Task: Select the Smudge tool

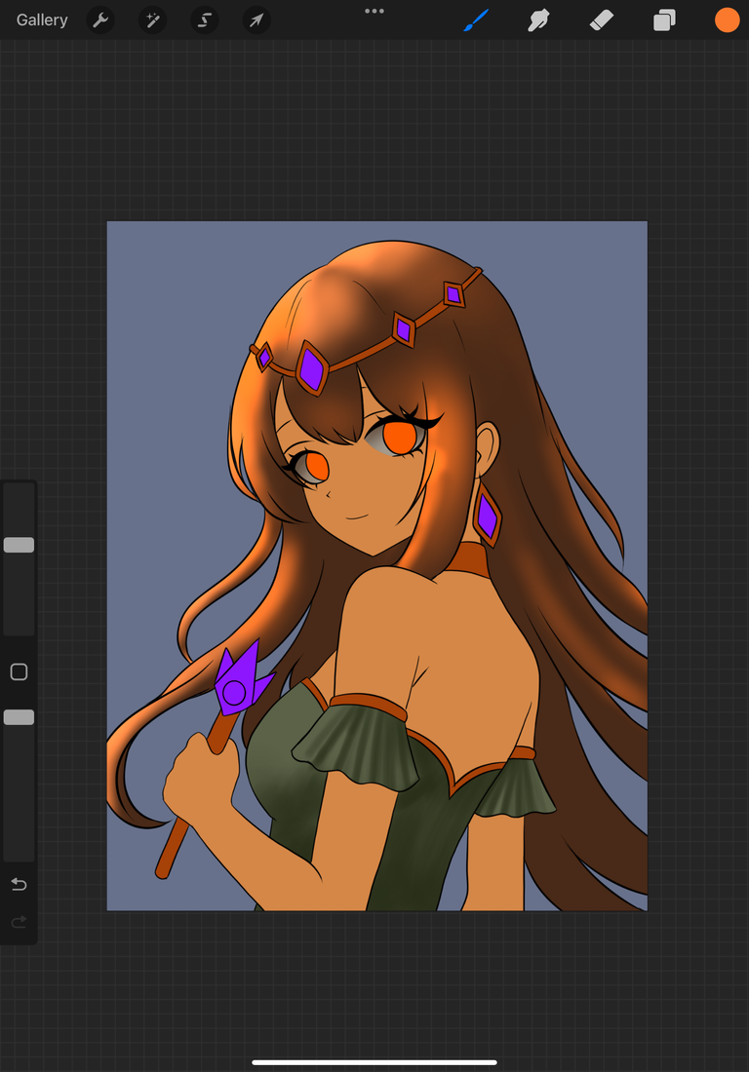Action: (x=538, y=19)
